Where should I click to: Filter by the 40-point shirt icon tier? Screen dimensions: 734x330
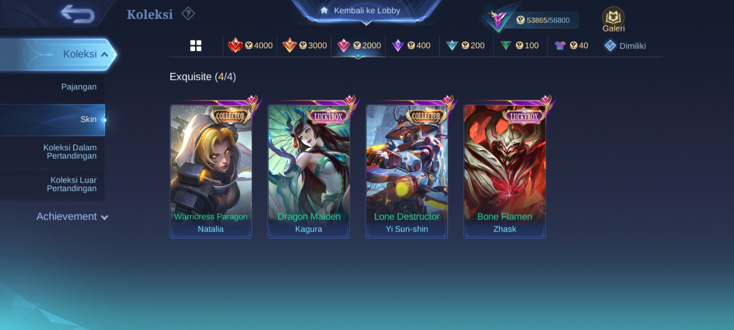point(571,46)
